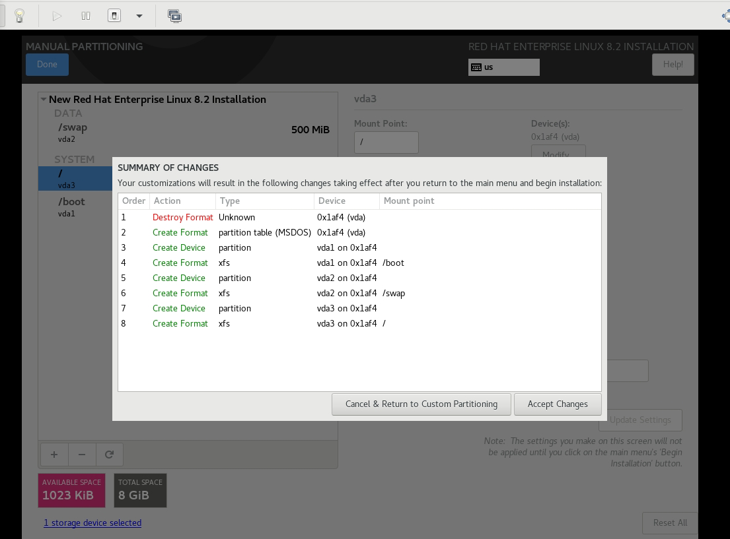Click the TOTAL SPACE 8 GiB box
730x539 pixels.
(140, 491)
